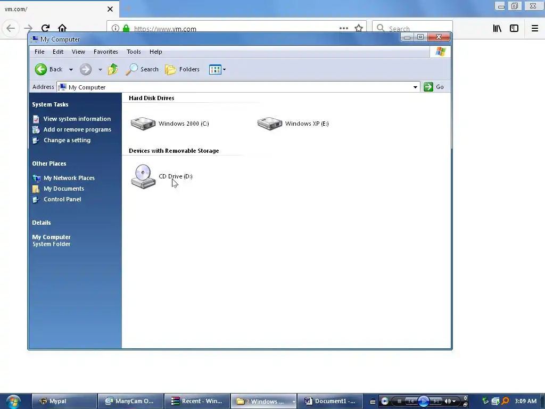The image size is (545, 409).
Task: Click the Windows flag logo in menu bar
Action: [440, 52]
